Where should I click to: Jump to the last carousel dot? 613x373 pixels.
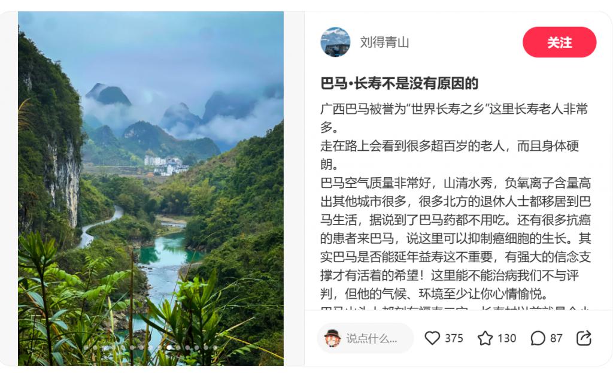(x=215, y=348)
